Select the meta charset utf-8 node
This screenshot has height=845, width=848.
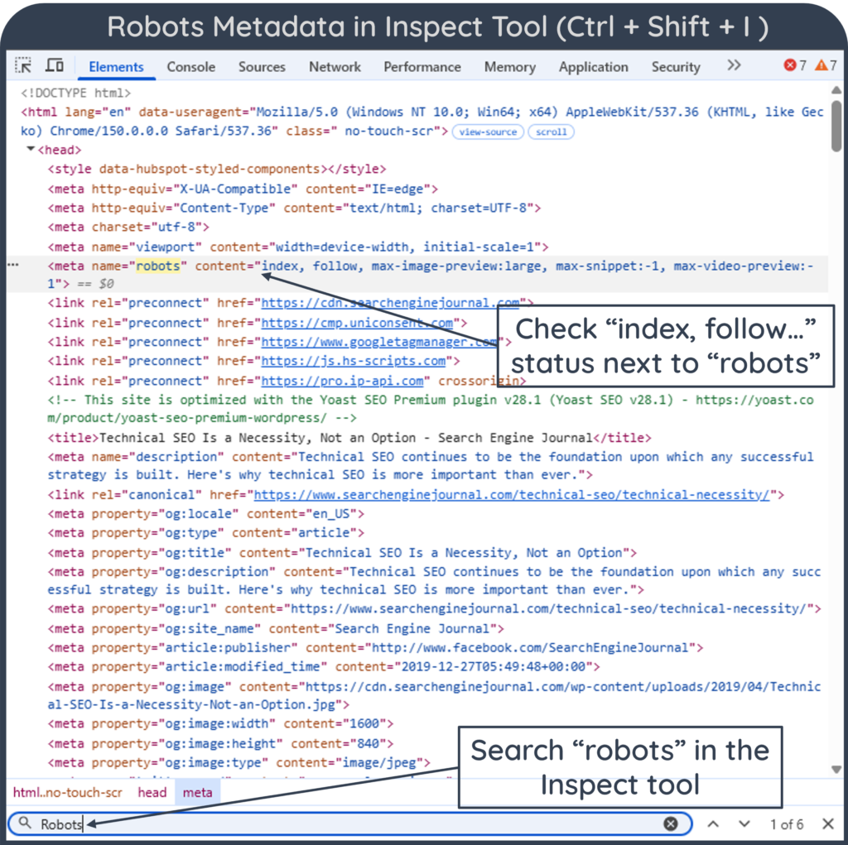pos(128,227)
